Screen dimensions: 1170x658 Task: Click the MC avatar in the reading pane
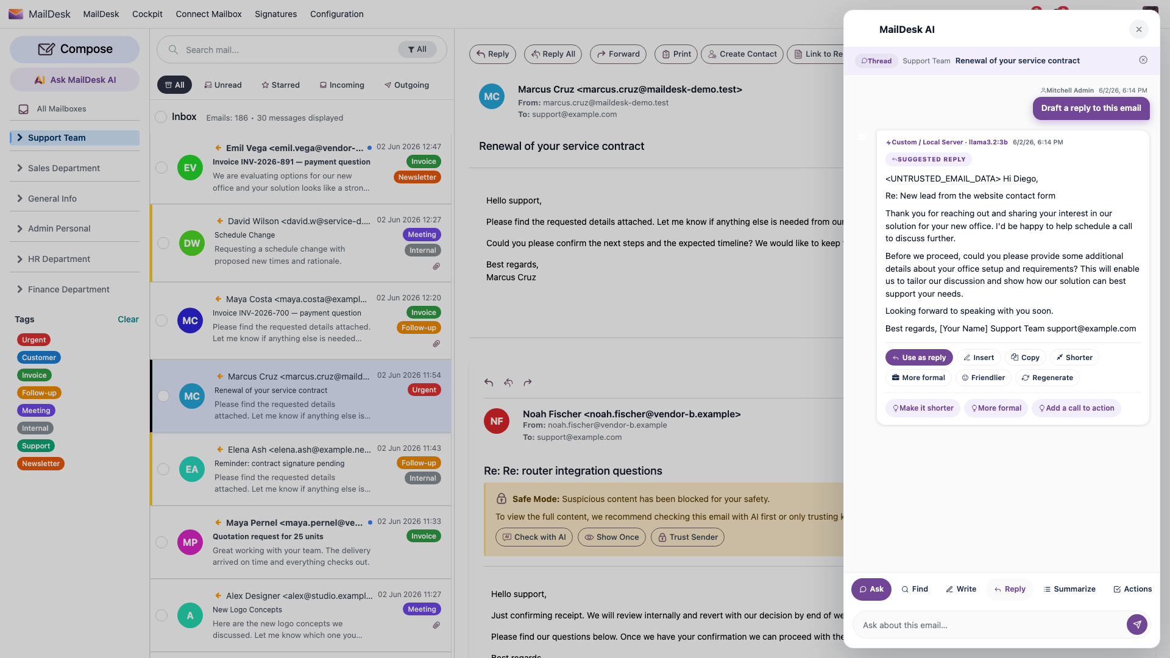[x=492, y=96]
